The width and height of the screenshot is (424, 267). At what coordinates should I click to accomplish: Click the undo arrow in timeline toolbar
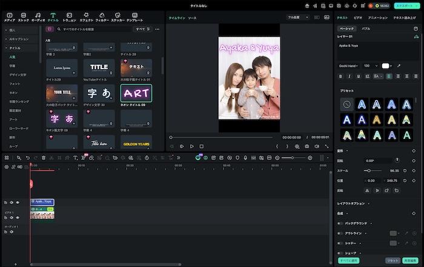coord(28,158)
